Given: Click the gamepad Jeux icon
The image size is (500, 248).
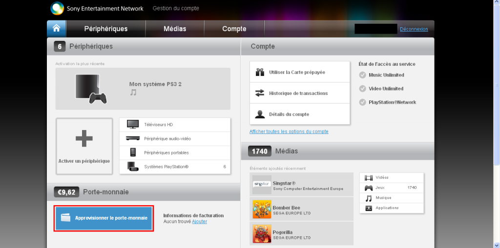Looking at the screenshot, I should (x=369, y=188).
